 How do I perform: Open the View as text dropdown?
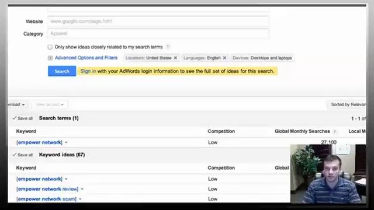point(50,104)
